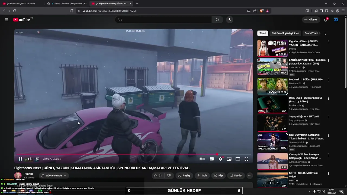Select the Tümü filter chip
Viewport: 347px width, 195px height.
point(263,33)
